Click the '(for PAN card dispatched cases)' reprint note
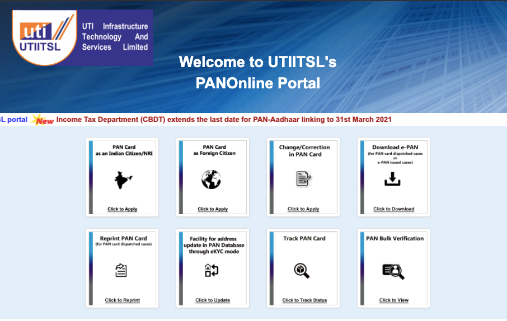Image resolution: width=507 pixels, height=321 pixels. 124,244
